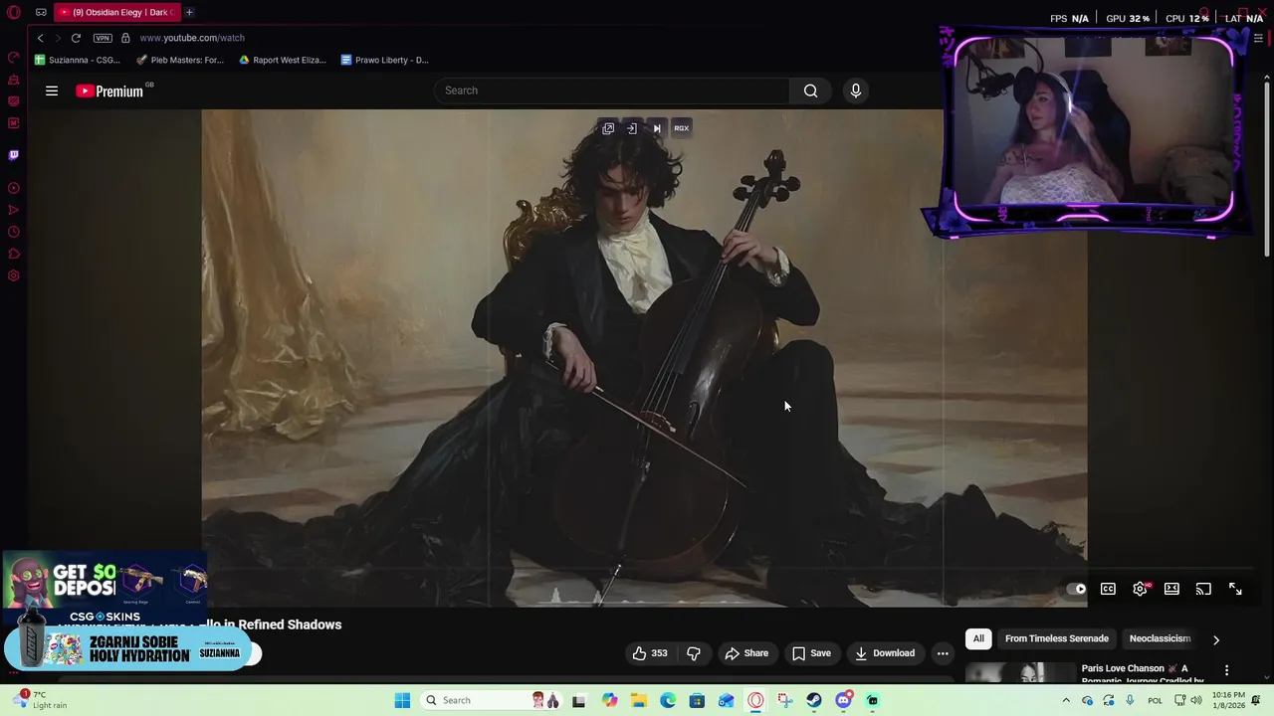Image resolution: width=1274 pixels, height=716 pixels.
Task: Go to YouTube Premium home logo
Action: (x=111, y=90)
